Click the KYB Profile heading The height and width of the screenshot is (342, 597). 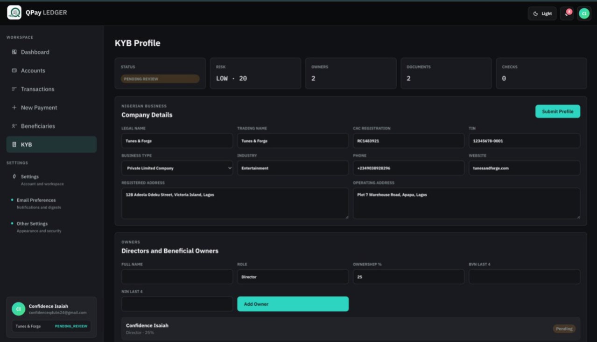pos(137,43)
